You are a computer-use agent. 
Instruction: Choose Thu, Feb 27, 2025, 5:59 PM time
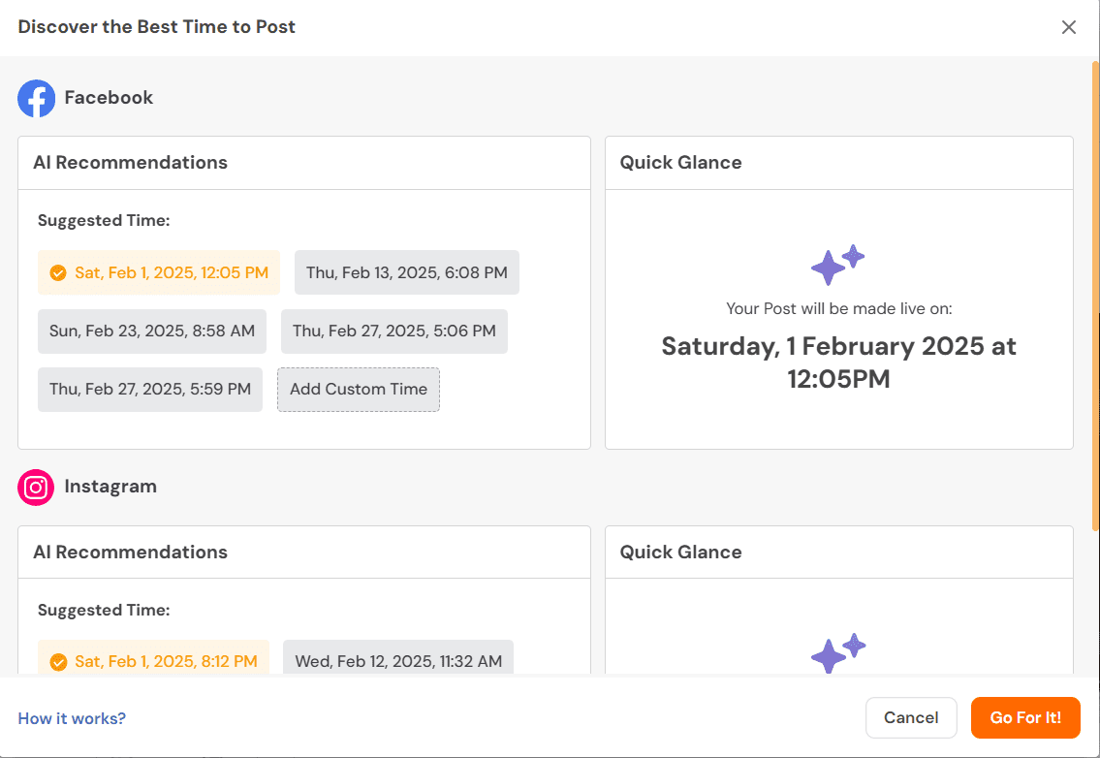pos(150,390)
